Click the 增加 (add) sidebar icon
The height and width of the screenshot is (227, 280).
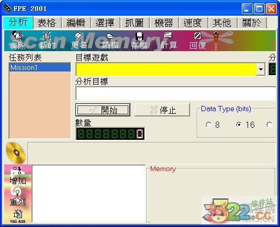click(18, 176)
